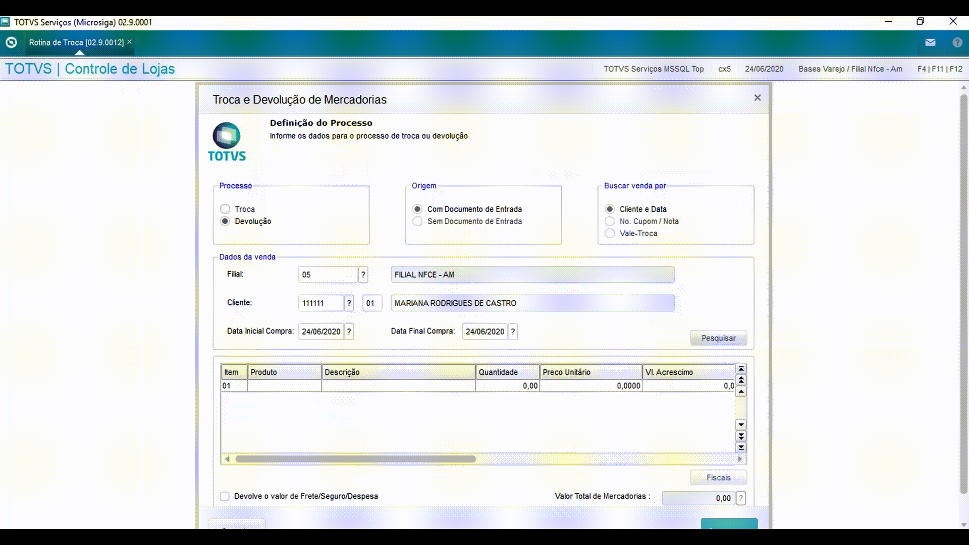This screenshot has height=545, width=969.
Task: Click the Fiscais button
Action: point(719,477)
